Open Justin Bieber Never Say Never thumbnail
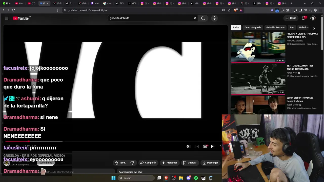The width and height of the screenshot is (324, 182). click(x=258, y=105)
